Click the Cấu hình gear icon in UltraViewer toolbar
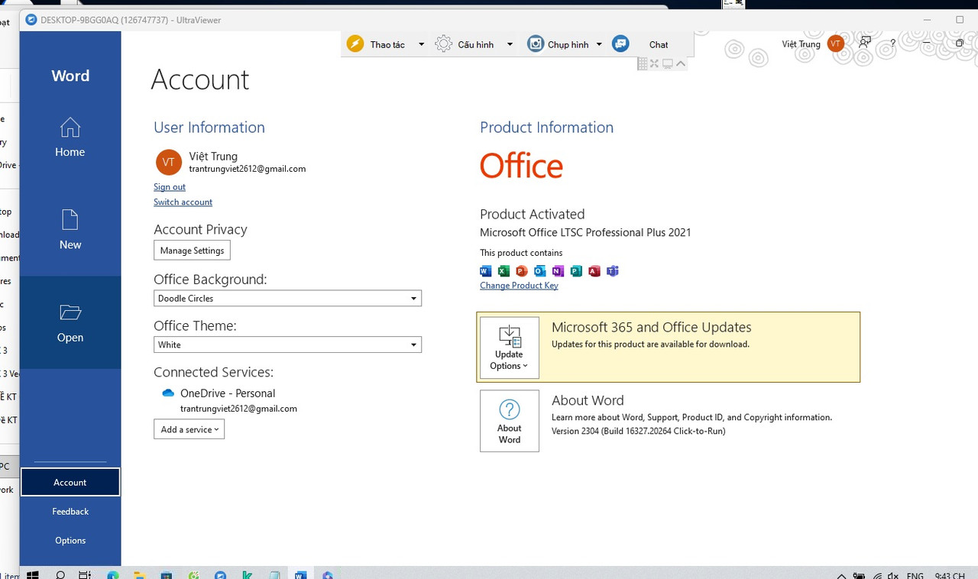The width and height of the screenshot is (978, 579). point(444,44)
